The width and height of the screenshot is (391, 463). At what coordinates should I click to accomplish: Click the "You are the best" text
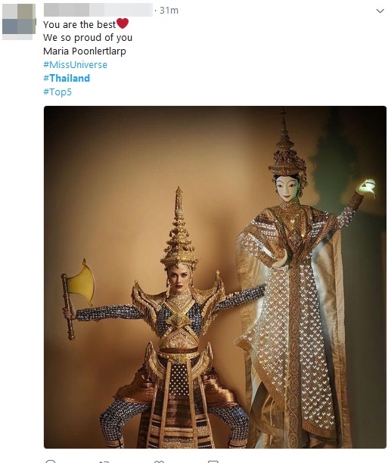click(x=79, y=24)
